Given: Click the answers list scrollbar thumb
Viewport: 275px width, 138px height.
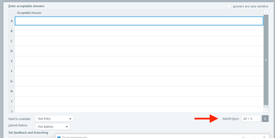Looking at the screenshot, I should [266, 60].
